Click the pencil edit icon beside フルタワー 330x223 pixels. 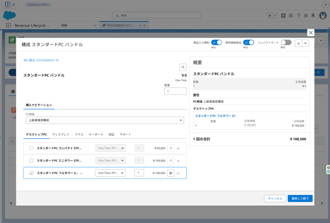click(82, 173)
